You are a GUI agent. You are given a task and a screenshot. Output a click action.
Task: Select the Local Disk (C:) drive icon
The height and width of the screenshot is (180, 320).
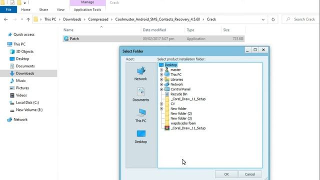tap(12, 102)
